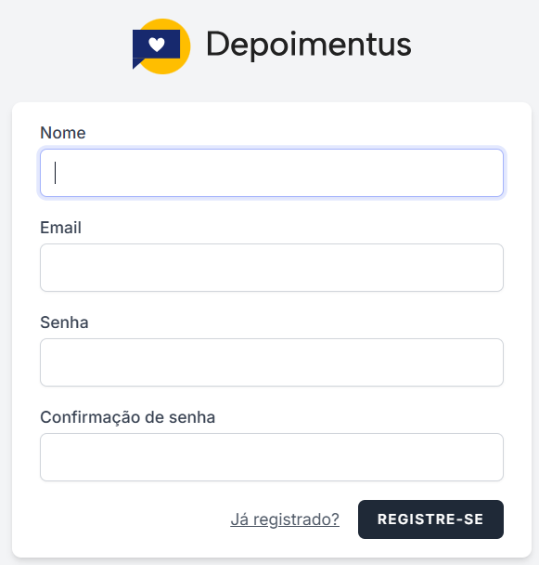Click the Email field label
Image resolution: width=539 pixels, height=565 pixels.
60,228
